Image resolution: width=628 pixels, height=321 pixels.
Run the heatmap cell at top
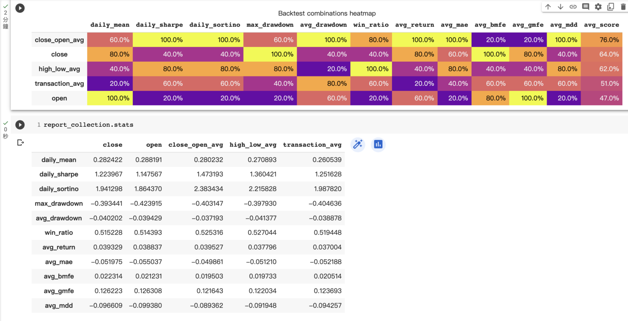[x=20, y=8]
